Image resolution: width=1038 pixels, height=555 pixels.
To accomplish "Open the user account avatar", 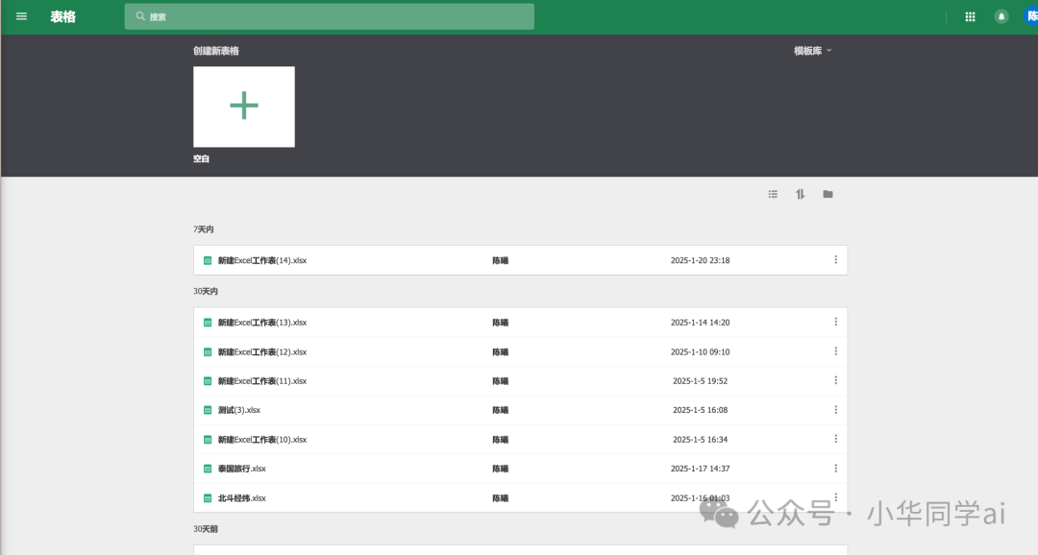I will [1030, 16].
